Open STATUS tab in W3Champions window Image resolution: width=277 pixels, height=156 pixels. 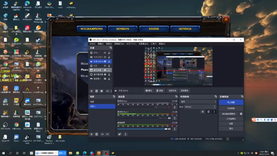coord(154,29)
